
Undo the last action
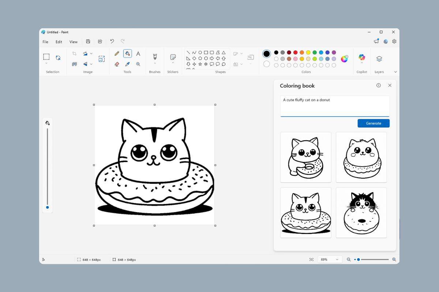point(112,42)
